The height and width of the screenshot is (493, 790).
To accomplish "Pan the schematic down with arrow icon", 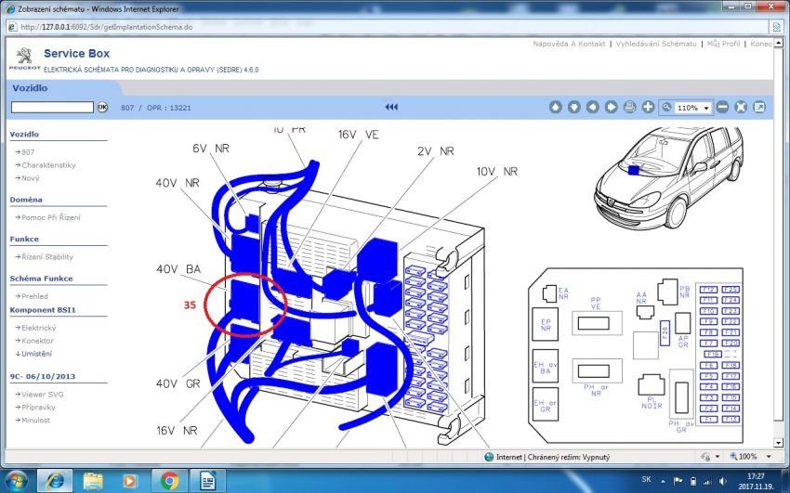I will coord(573,107).
